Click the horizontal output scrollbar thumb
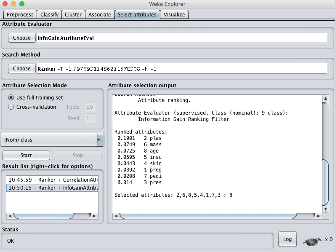This screenshot has width=335, height=252. [x=208, y=216]
